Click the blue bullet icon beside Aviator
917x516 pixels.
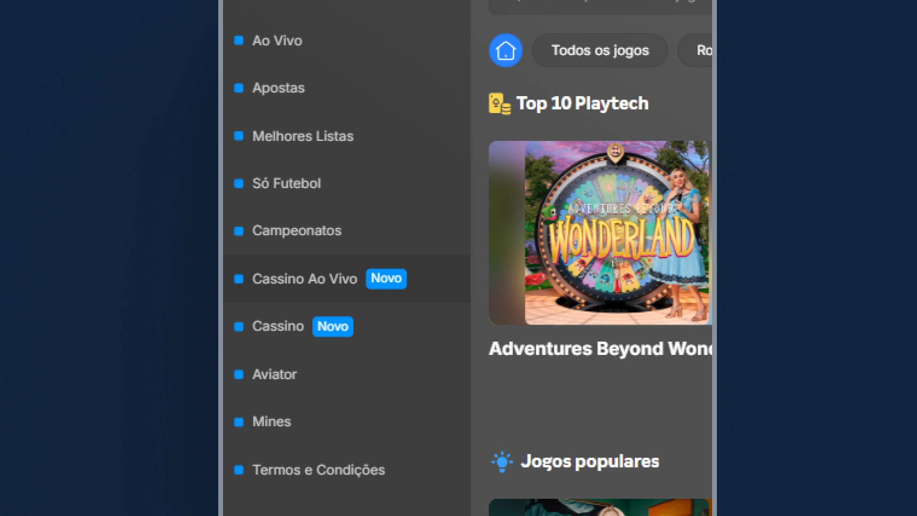point(239,375)
